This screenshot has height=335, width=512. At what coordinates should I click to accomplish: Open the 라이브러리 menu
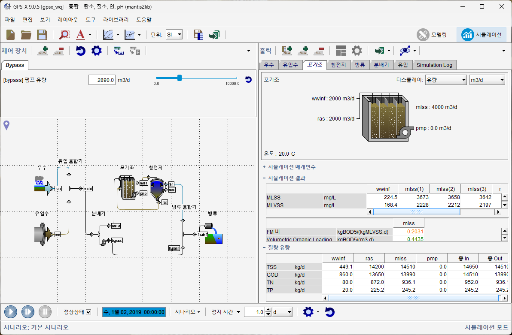pos(115,20)
